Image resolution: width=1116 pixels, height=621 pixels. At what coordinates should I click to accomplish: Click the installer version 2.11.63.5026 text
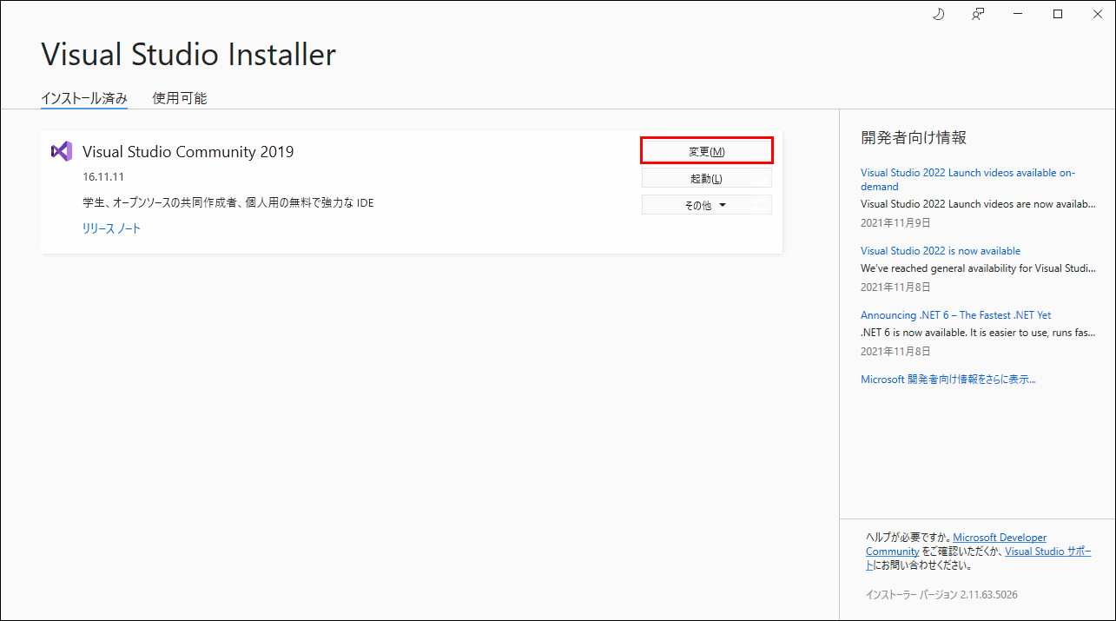pyautogui.click(x=941, y=595)
